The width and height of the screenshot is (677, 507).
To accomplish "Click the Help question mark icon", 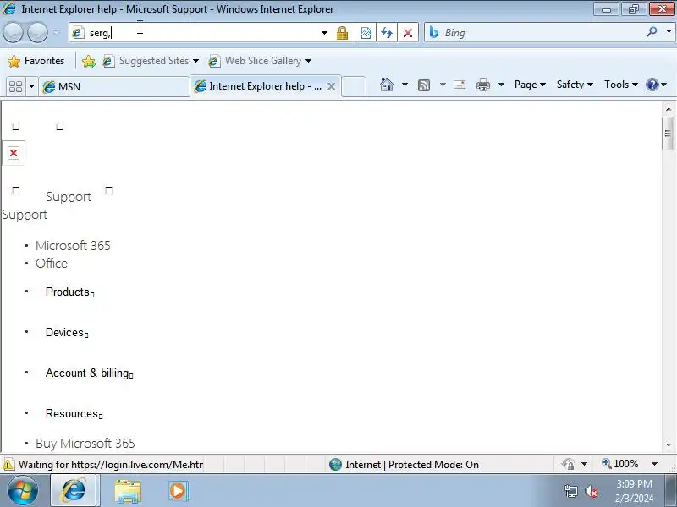I will point(652,84).
